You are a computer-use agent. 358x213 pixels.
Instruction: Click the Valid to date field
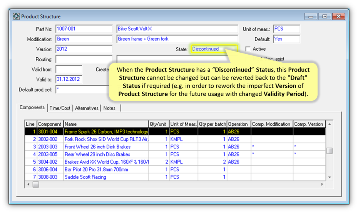(69, 79)
